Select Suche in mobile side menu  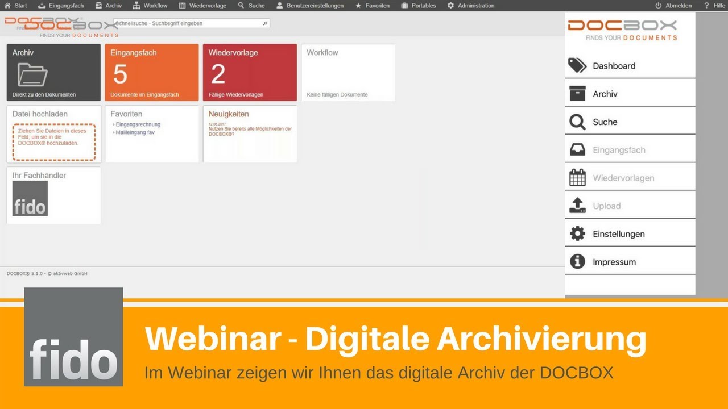coord(630,122)
